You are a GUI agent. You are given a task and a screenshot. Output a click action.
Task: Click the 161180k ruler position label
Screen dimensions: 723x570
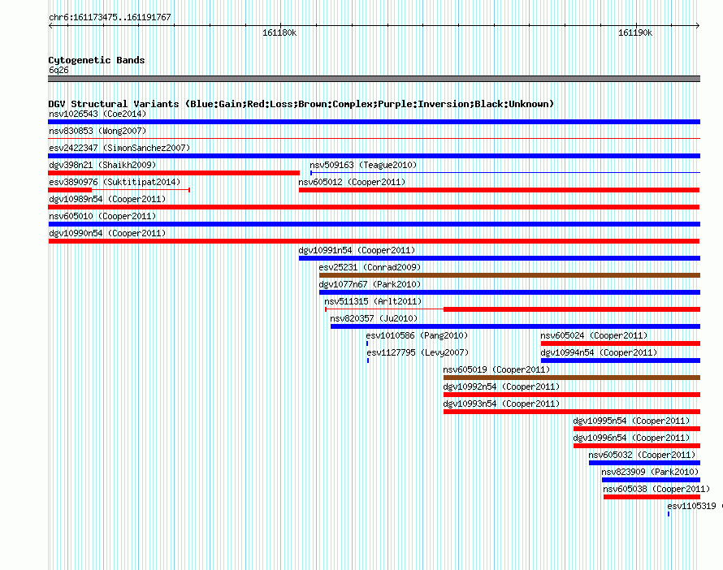pyautogui.click(x=279, y=32)
